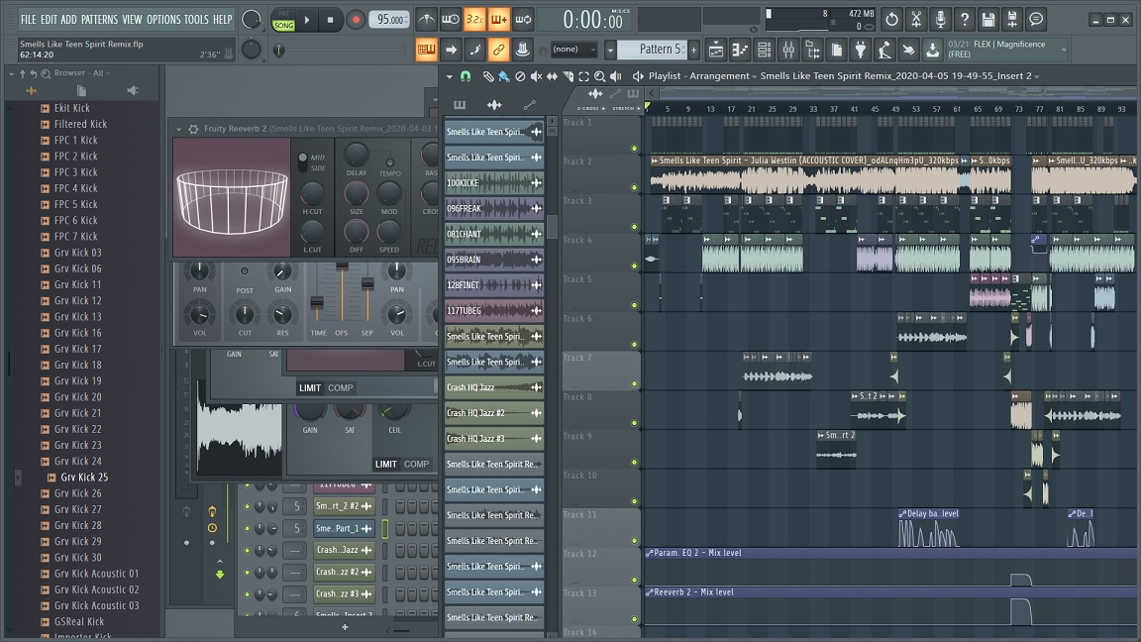Viewport: 1141px width, 642px height.
Task: Select the Playback speaker tool in Playlist
Action: [616, 75]
